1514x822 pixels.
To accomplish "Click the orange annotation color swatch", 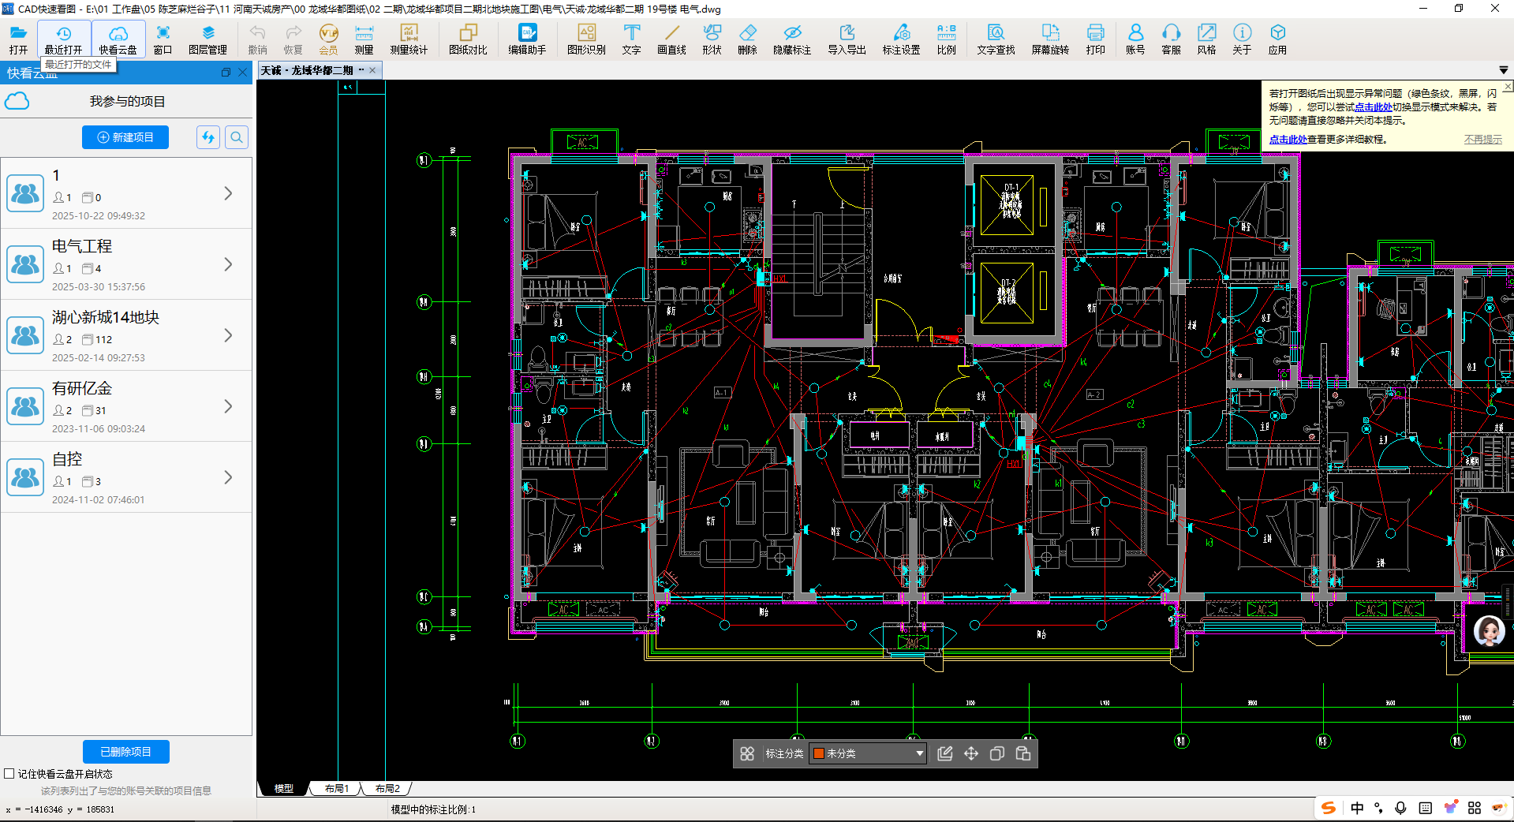I will [819, 753].
